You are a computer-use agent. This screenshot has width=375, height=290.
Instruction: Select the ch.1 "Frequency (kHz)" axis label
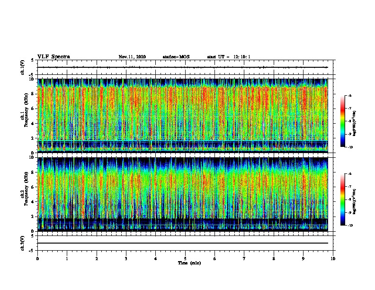(x=26, y=110)
